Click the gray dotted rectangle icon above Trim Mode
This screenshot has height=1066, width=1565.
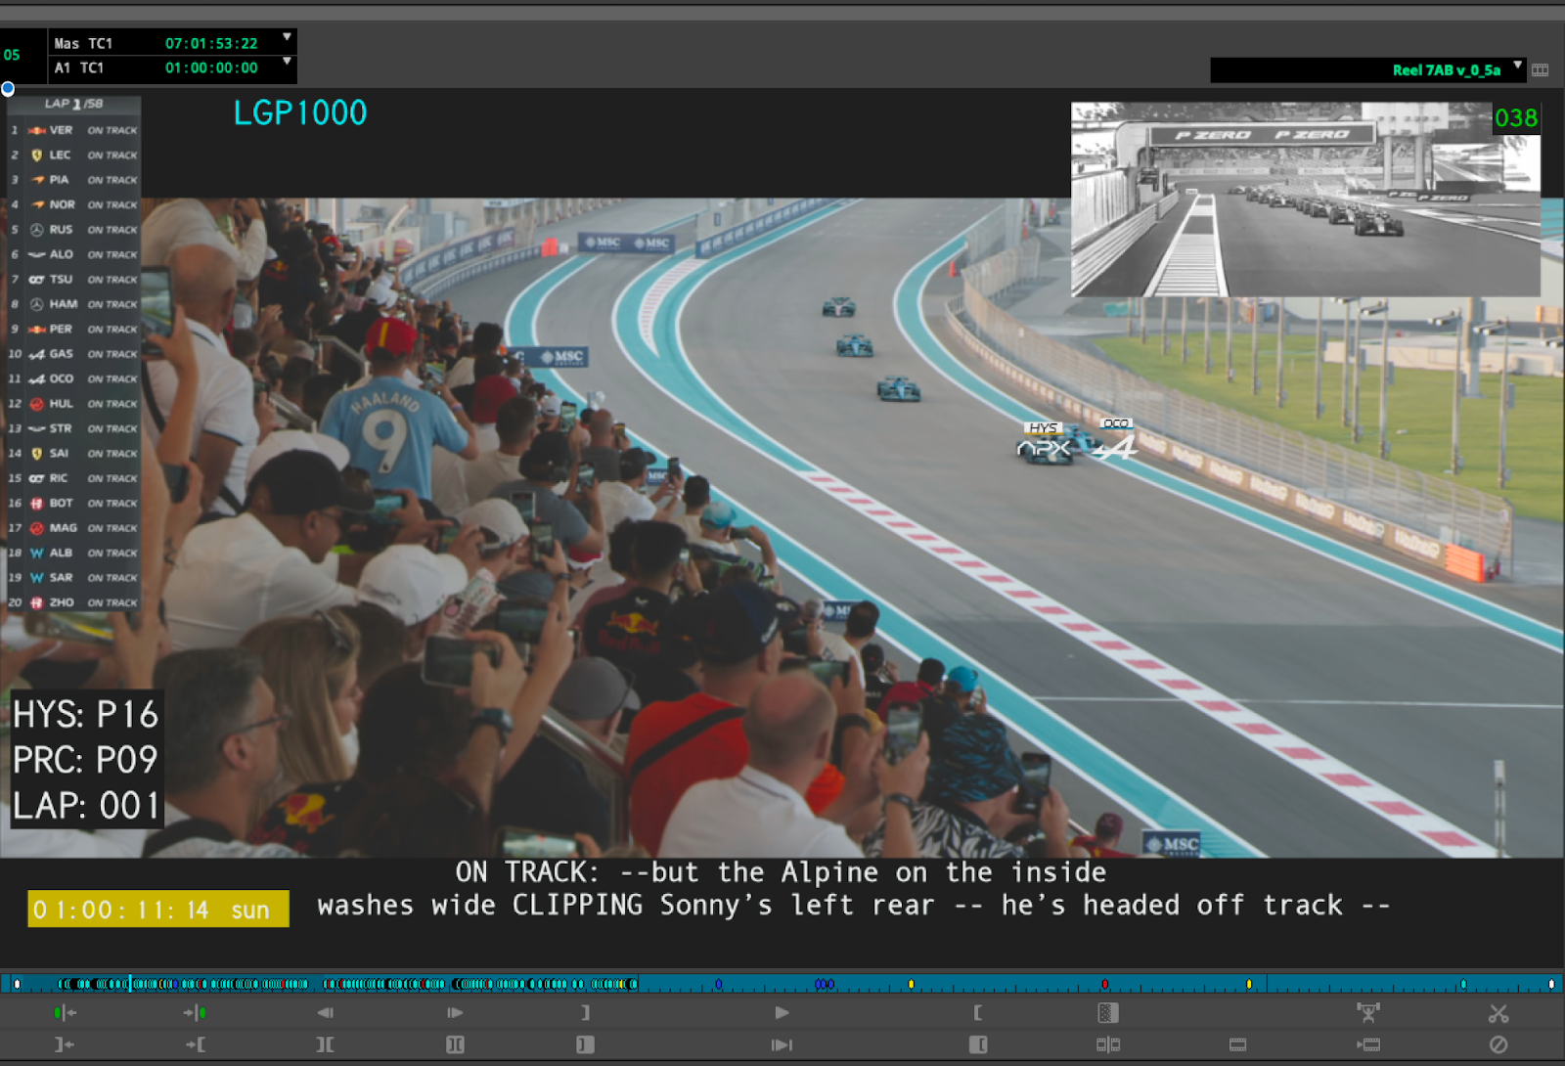(x=1108, y=1013)
